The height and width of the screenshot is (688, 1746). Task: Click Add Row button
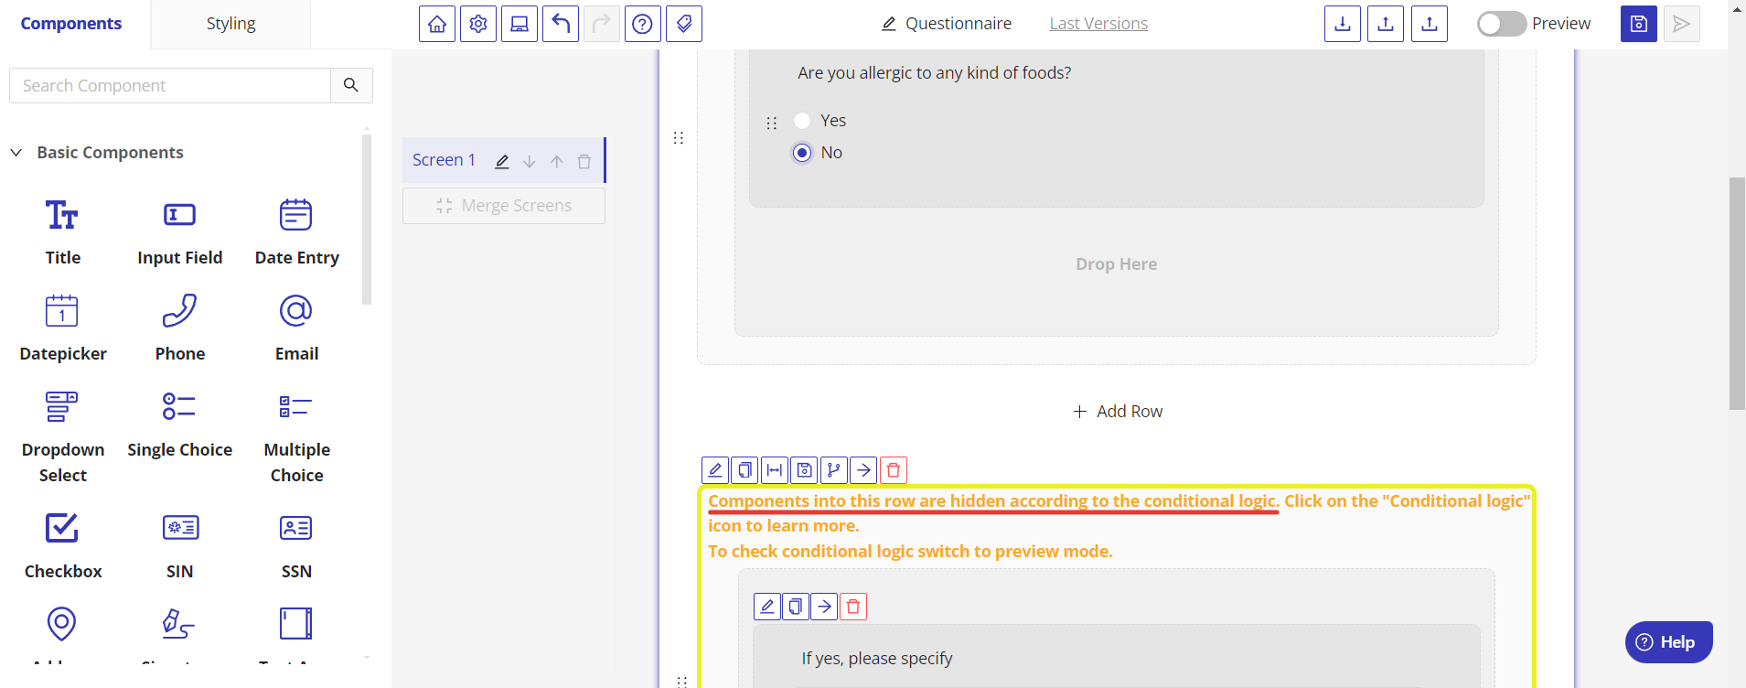(x=1118, y=412)
